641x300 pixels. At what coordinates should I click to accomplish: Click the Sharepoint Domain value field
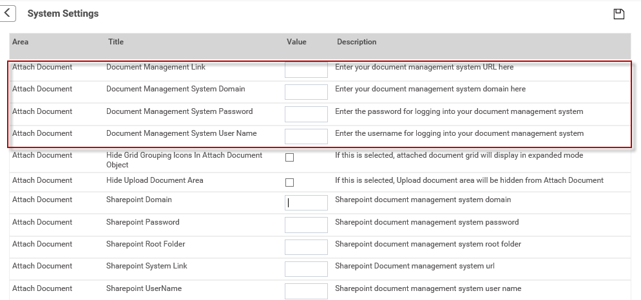click(x=306, y=203)
